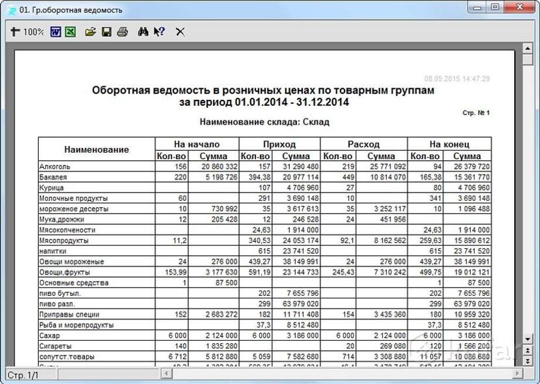The image size is (540, 384).
Task: Click the 'Приход' column group header
Action: 279,144
